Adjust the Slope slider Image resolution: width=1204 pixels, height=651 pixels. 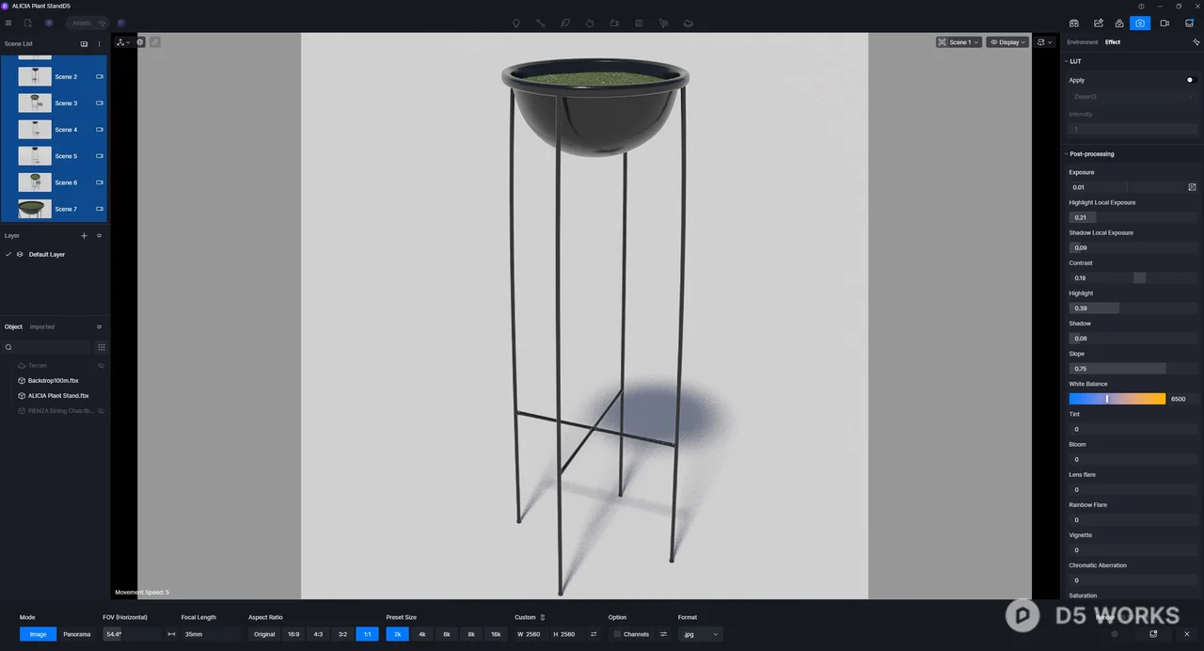point(1133,369)
